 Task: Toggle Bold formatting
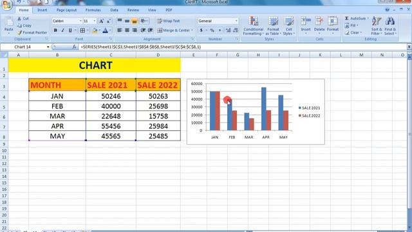tap(55, 30)
